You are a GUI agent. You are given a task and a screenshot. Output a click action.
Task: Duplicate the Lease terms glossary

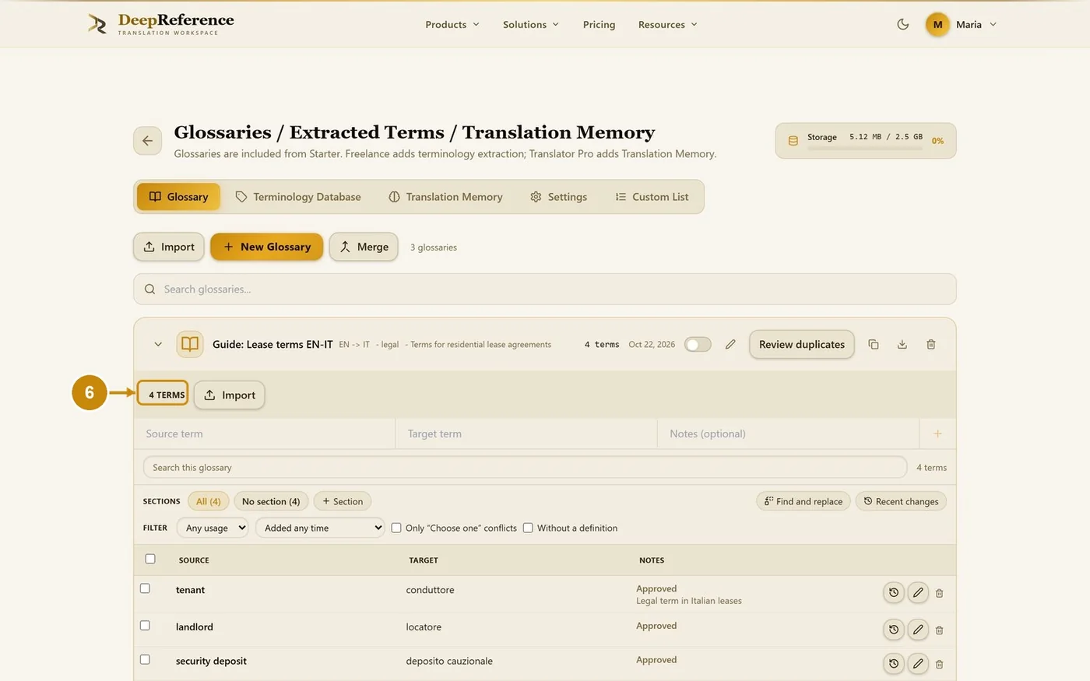[x=874, y=344]
